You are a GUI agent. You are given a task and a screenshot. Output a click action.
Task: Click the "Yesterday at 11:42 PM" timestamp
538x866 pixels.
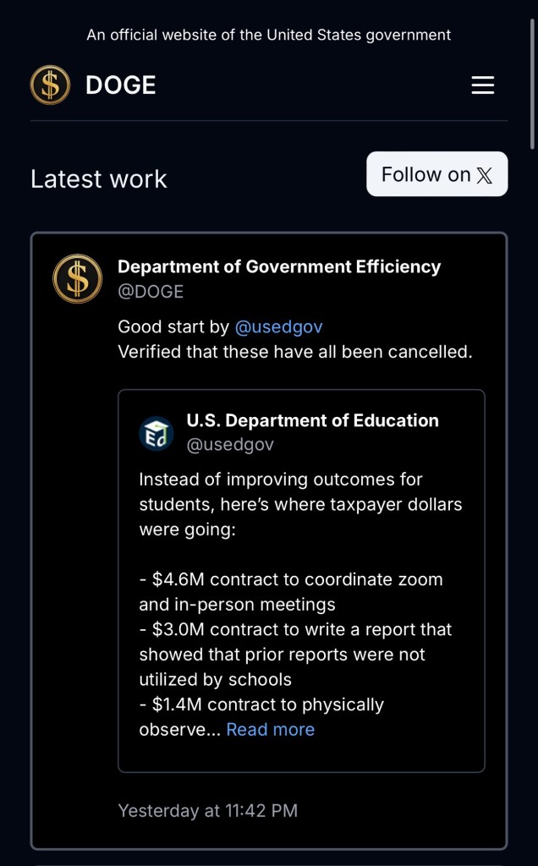[207, 810]
